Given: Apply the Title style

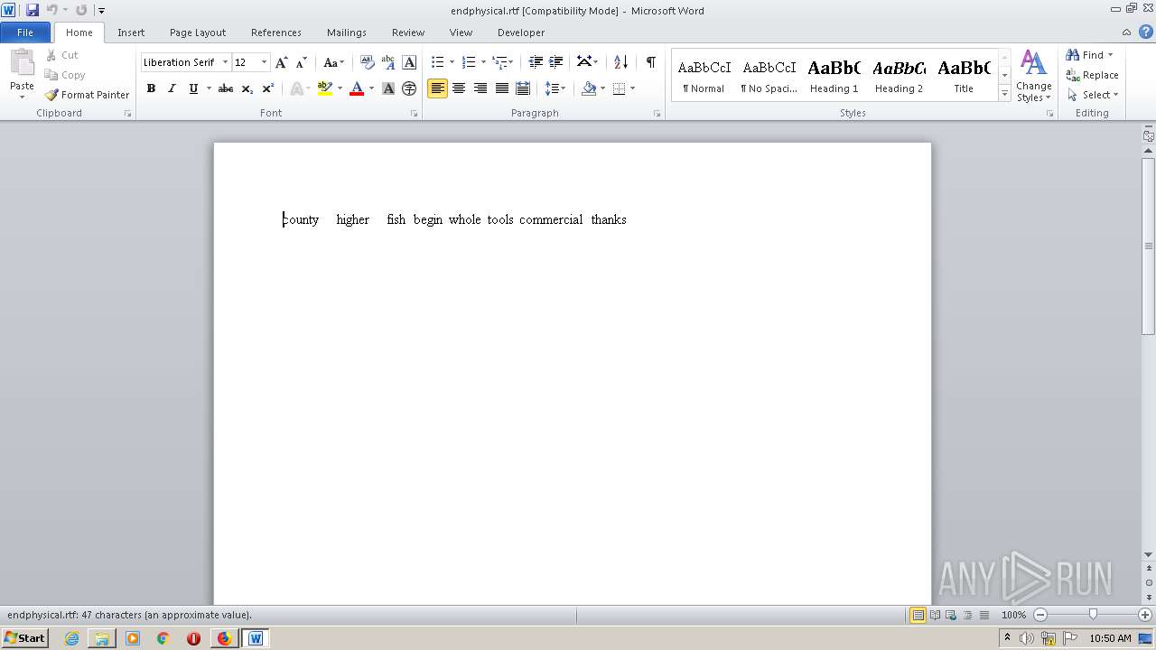Looking at the screenshot, I should click(x=964, y=76).
